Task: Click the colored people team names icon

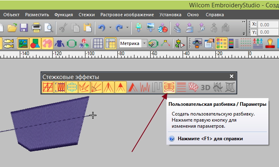Action: click(x=258, y=43)
